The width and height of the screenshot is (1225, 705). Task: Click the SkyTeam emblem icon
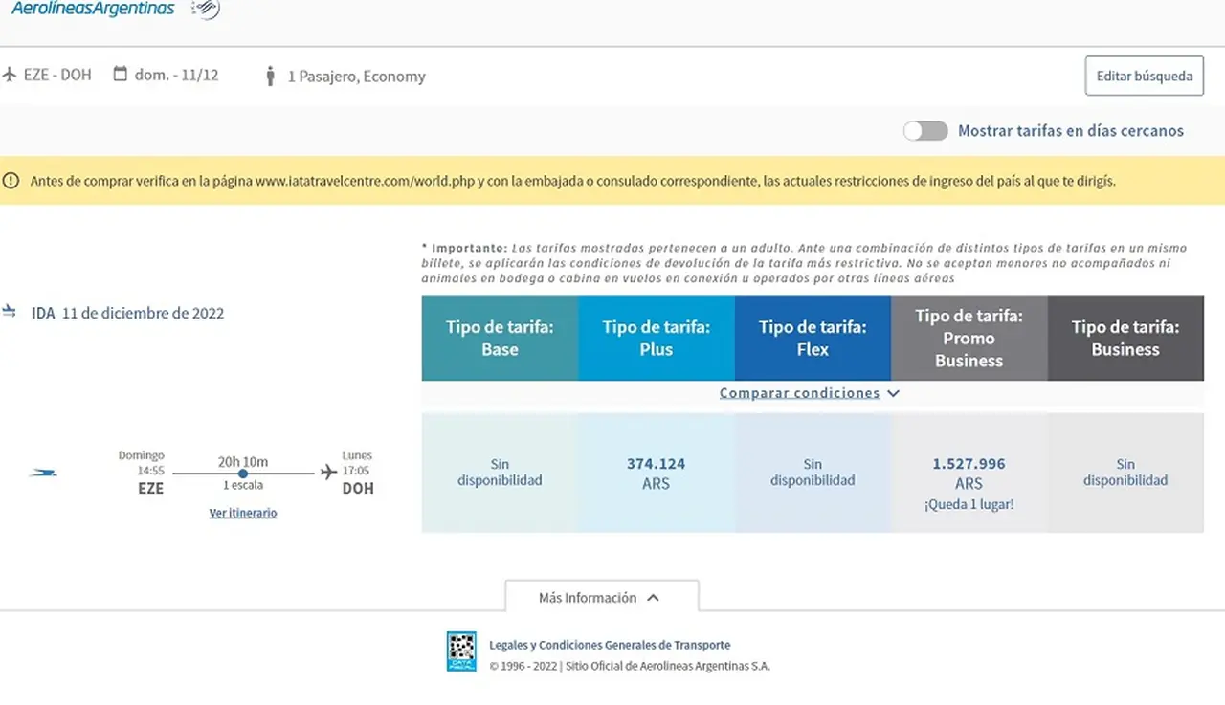[x=206, y=10]
